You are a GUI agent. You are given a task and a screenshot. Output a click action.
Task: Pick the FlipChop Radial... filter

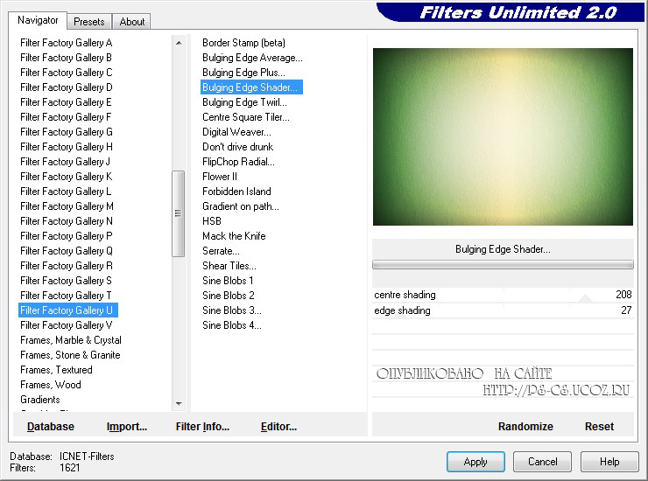(x=238, y=162)
